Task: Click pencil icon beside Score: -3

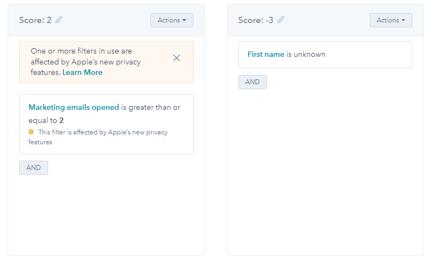Action: [x=281, y=20]
